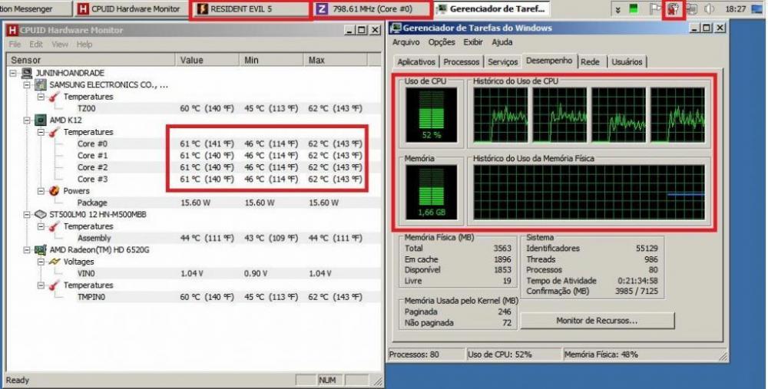Switch to the Rede tab

pos(590,62)
